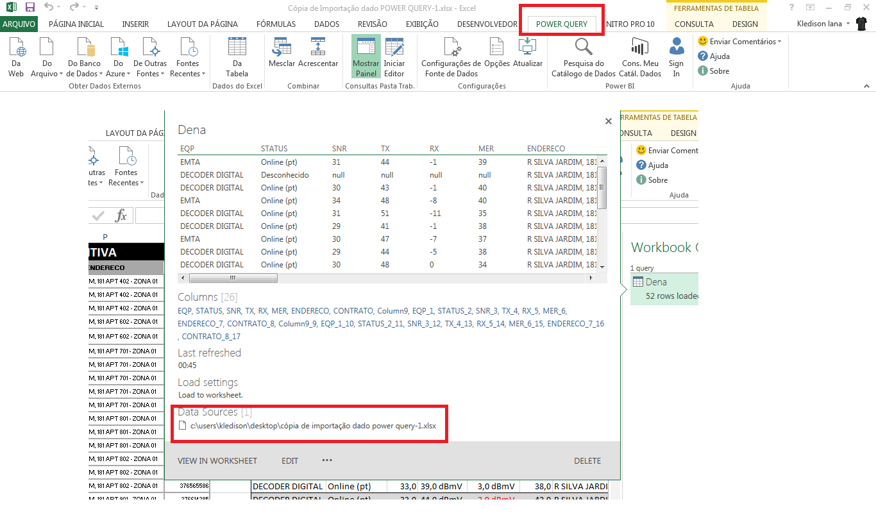Open the ARQUIVO tab
This screenshot has width=876, height=513.
click(19, 24)
